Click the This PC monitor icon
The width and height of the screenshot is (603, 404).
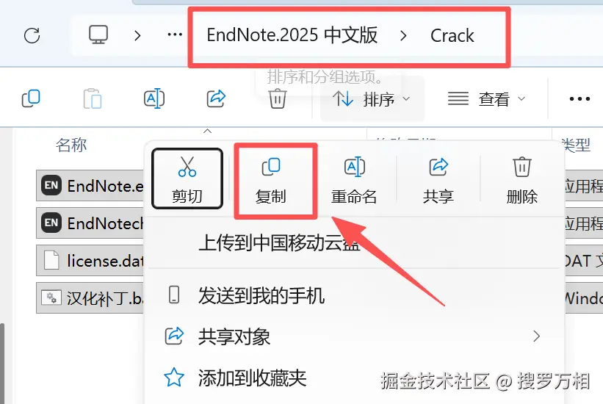coord(98,35)
